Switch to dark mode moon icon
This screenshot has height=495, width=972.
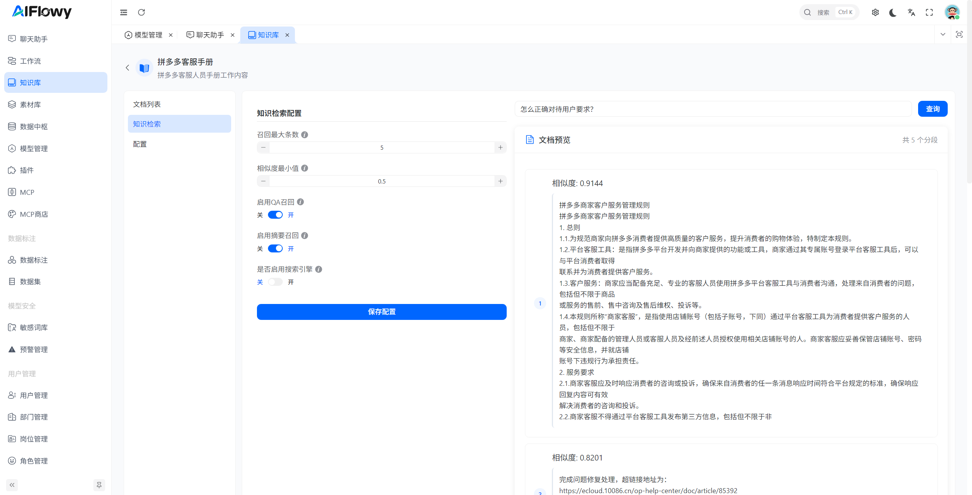pos(893,13)
